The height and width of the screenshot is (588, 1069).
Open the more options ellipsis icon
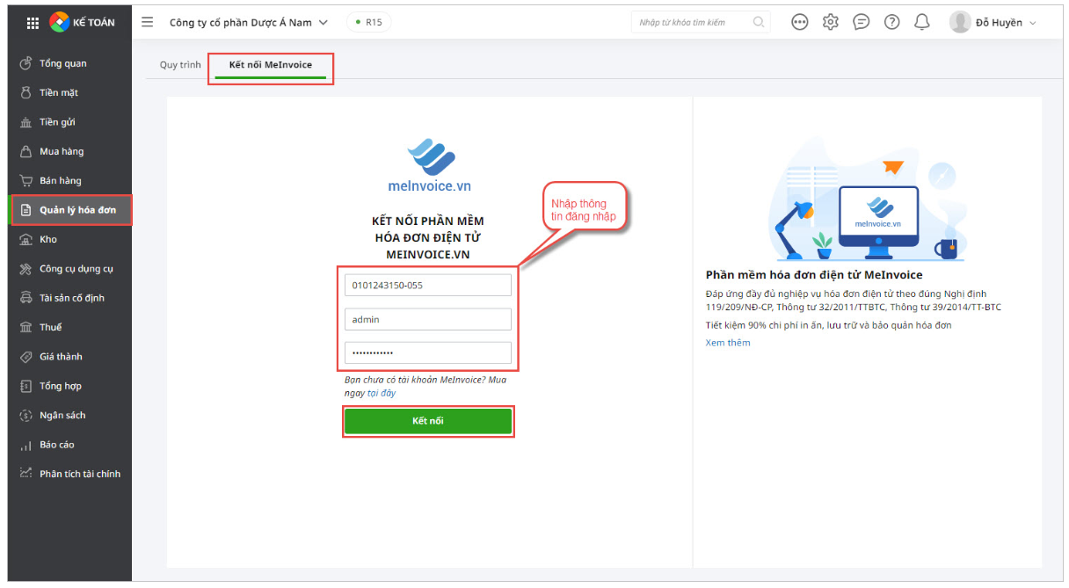[x=800, y=22]
